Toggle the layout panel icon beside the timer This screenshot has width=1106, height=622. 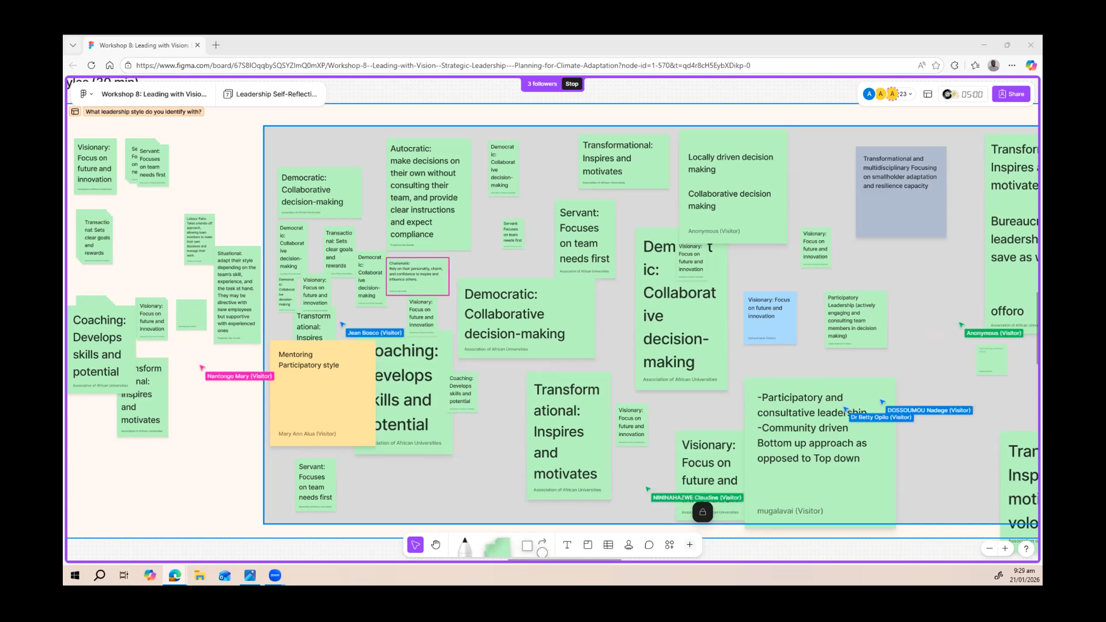click(927, 94)
